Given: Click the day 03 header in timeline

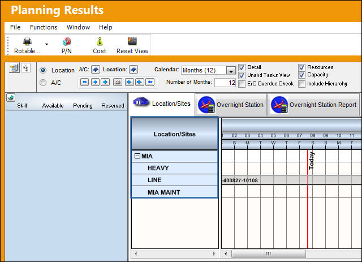Looking at the screenshot, I should coord(247,135).
